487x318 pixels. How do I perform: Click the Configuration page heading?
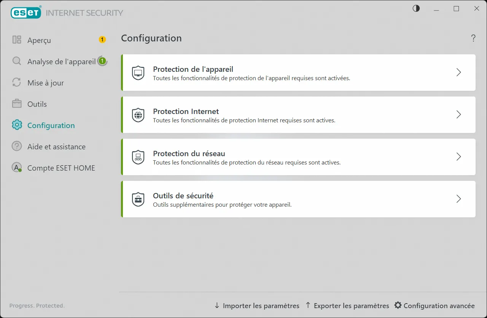click(x=151, y=38)
